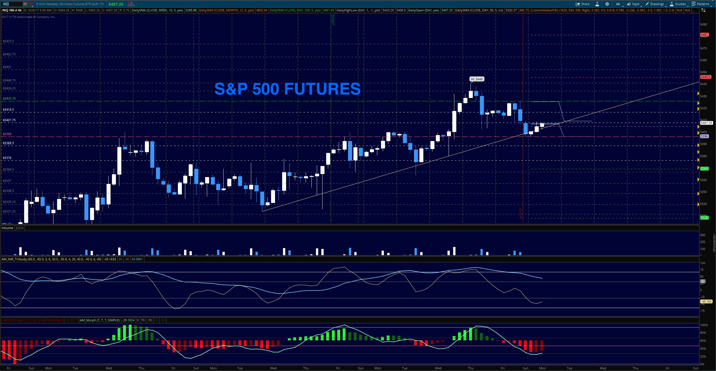716x371 pixels.
Task: Click the 5232.27 50-day SMA value
Action: pos(511,10)
